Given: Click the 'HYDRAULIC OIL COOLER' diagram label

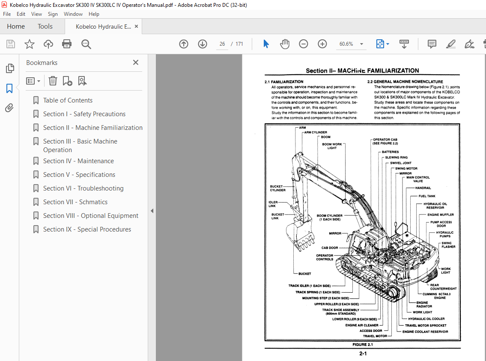Looking at the screenshot, I should point(426,319).
